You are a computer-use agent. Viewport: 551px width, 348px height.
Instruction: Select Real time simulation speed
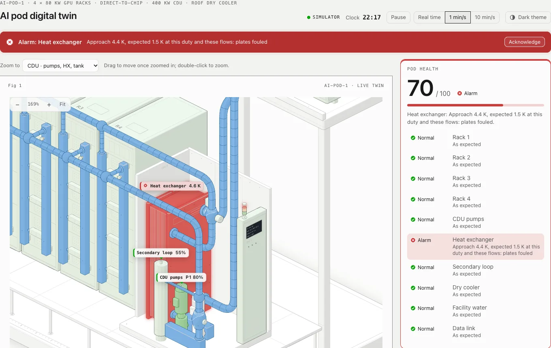click(429, 17)
